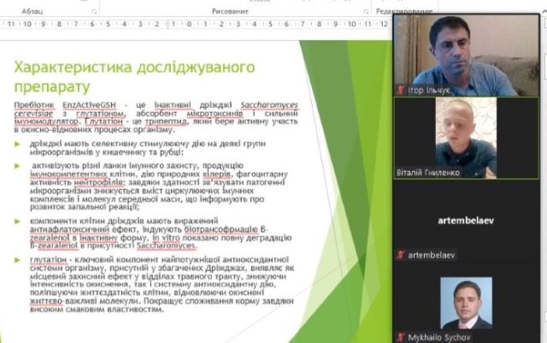
Task: Select Віталій Гниленко's video tile
Action: (466, 139)
